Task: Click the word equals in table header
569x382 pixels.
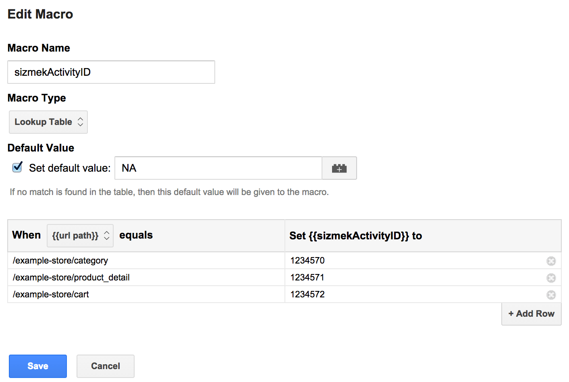Action: [136, 235]
